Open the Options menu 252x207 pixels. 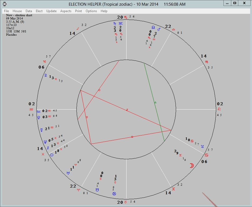[91, 11]
